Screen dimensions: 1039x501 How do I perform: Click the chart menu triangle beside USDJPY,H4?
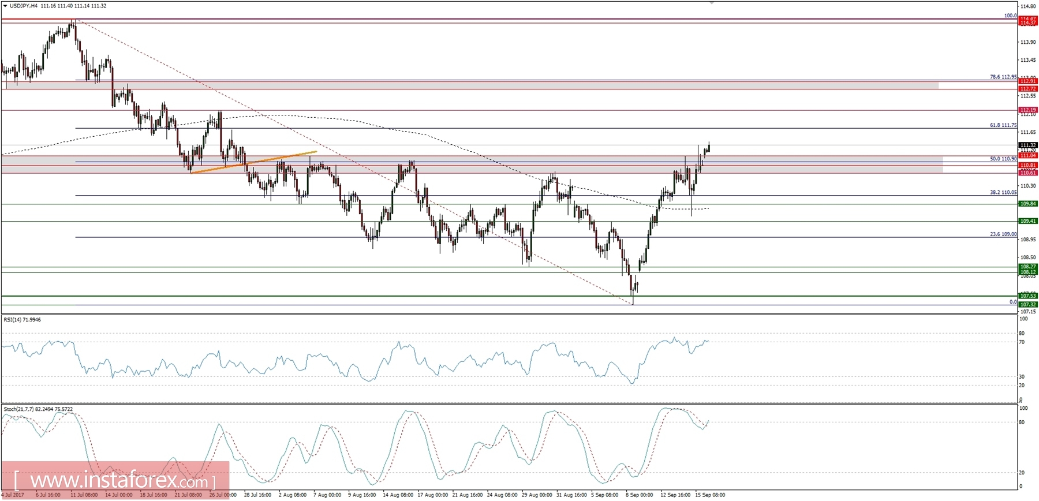click(5, 6)
